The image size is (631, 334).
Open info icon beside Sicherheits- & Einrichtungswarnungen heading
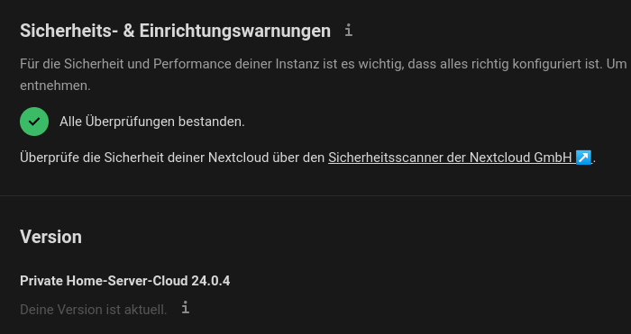click(x=349, y=31)
